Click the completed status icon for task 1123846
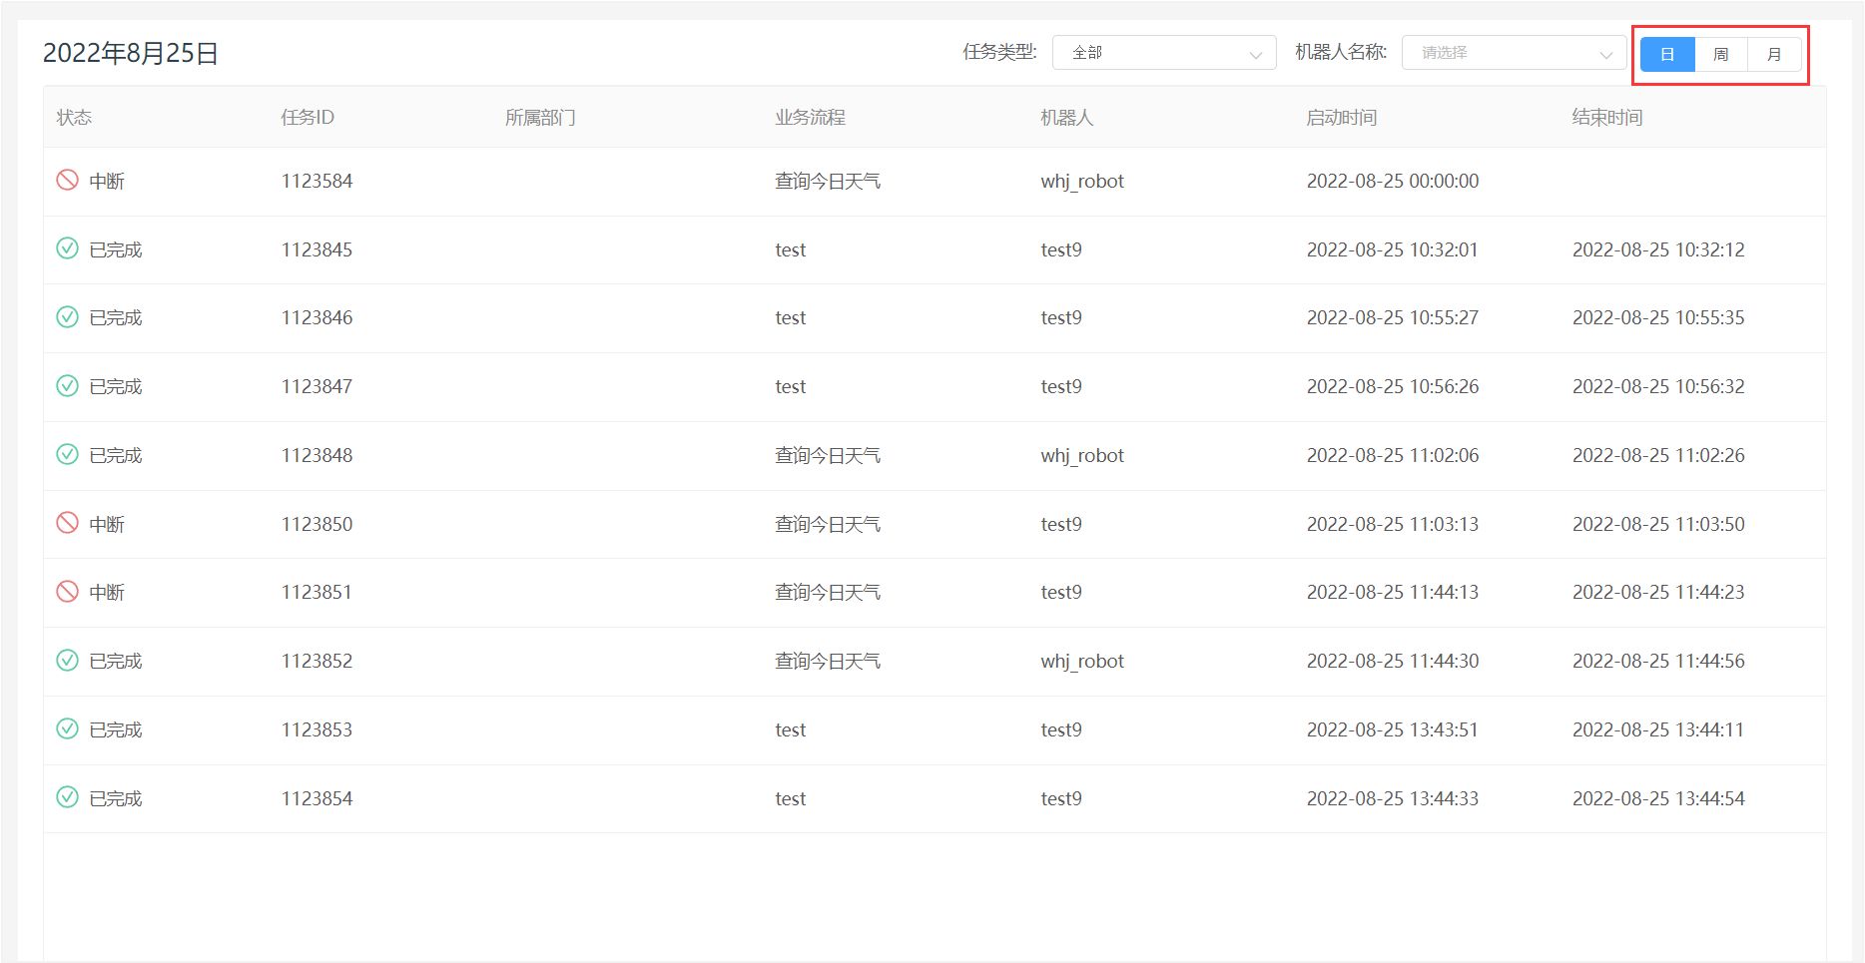This screenshot has width=1865, height=963. point(67,317)
